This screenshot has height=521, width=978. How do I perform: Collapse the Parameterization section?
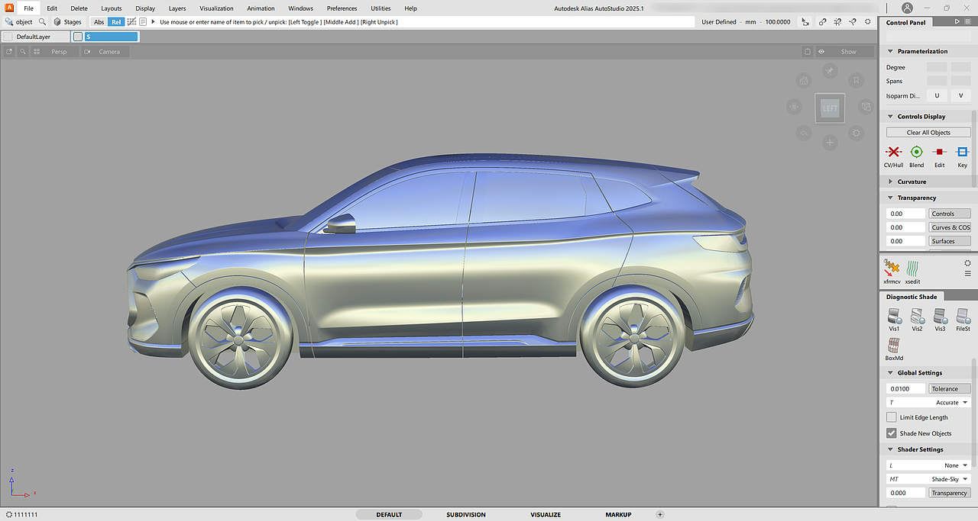[890, 51]
